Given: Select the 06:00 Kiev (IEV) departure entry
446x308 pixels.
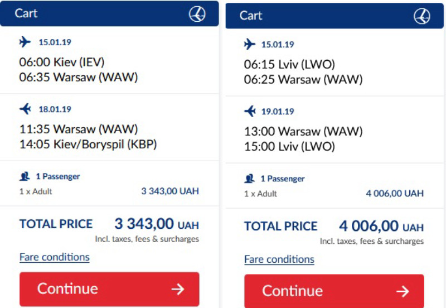Looking at the screenshot, I should (62, 62).
